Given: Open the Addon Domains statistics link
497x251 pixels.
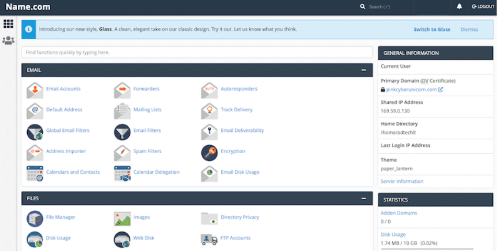Looking at the screenshot, I should [x=399, y=213].
